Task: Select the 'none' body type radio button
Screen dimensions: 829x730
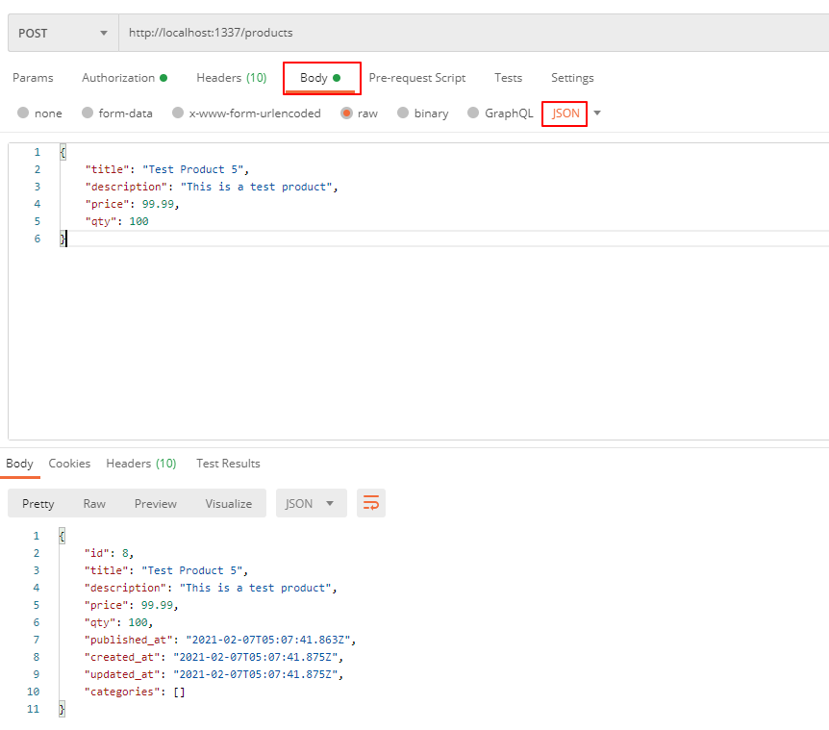Action: [x=24, y=113]
